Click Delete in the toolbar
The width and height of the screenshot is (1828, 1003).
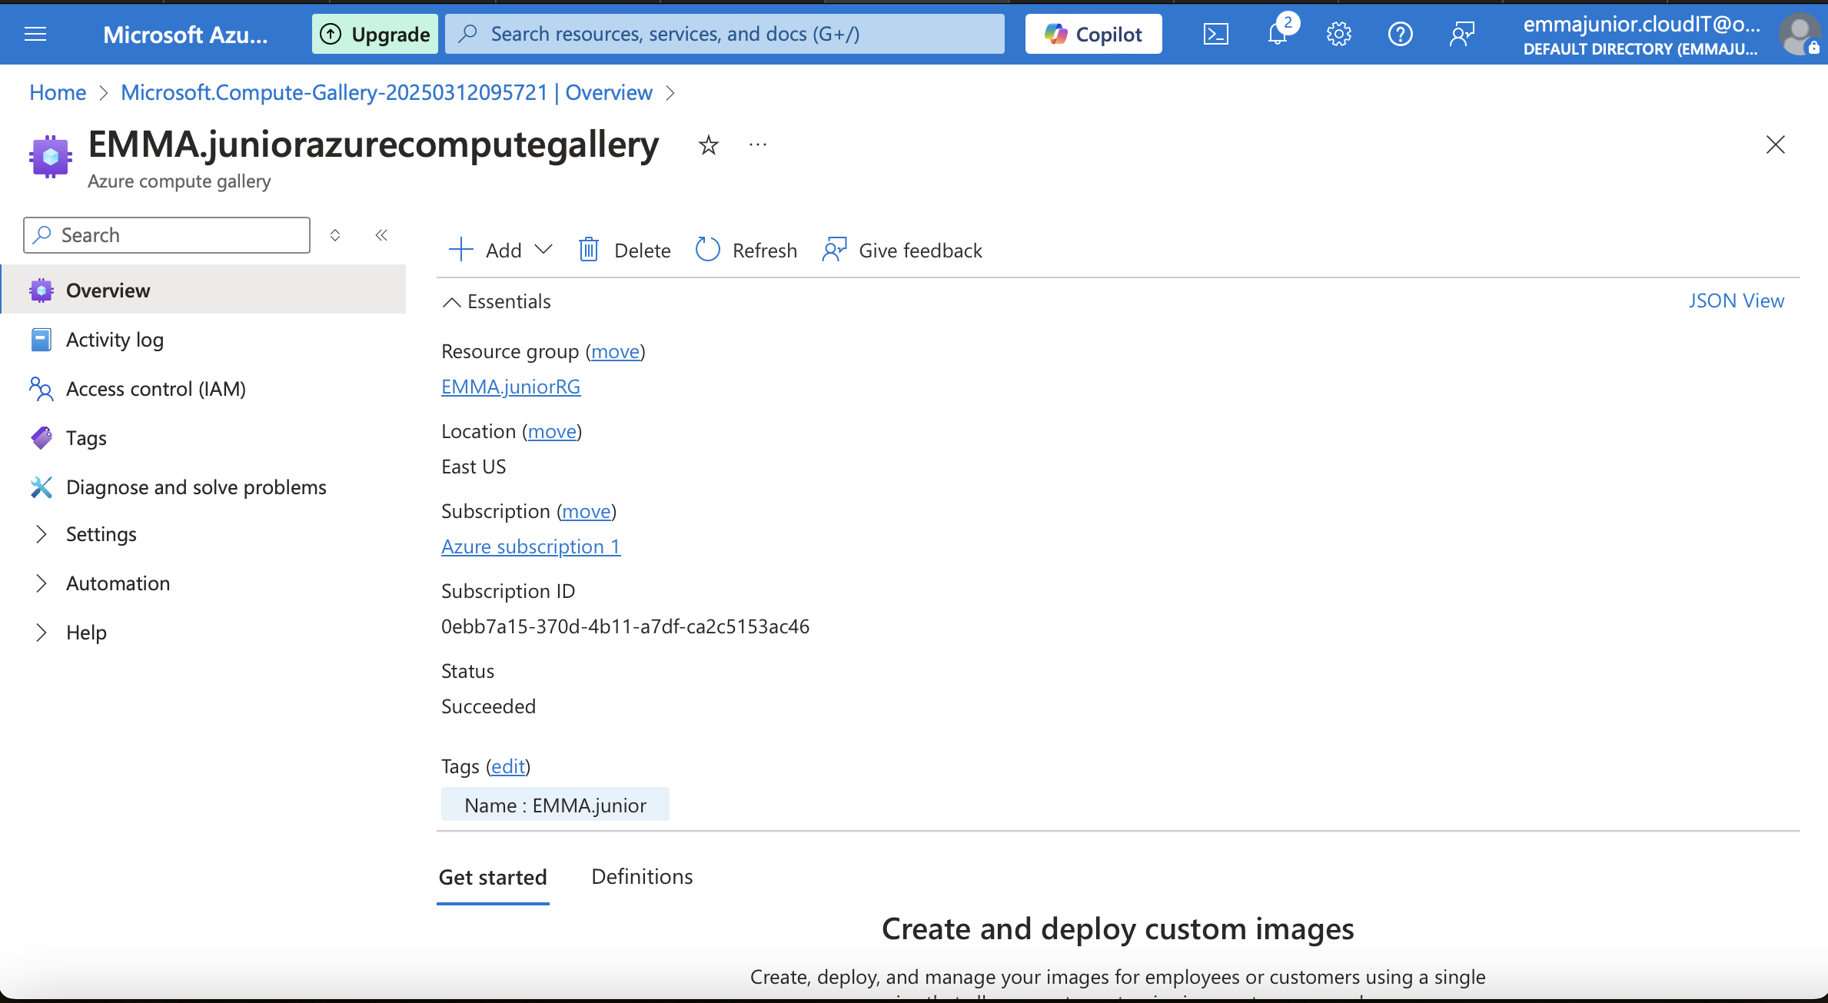tap(624, 250)
